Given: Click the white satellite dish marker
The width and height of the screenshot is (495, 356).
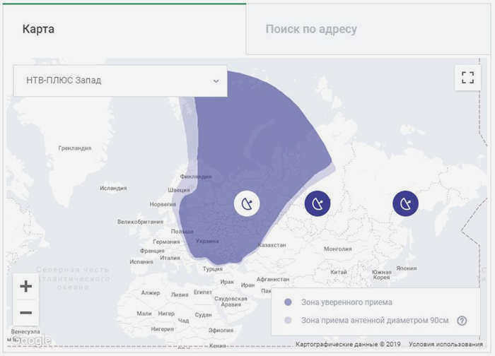Looking at the screenshot, I should pyautogui.click(x=247, y=203).
